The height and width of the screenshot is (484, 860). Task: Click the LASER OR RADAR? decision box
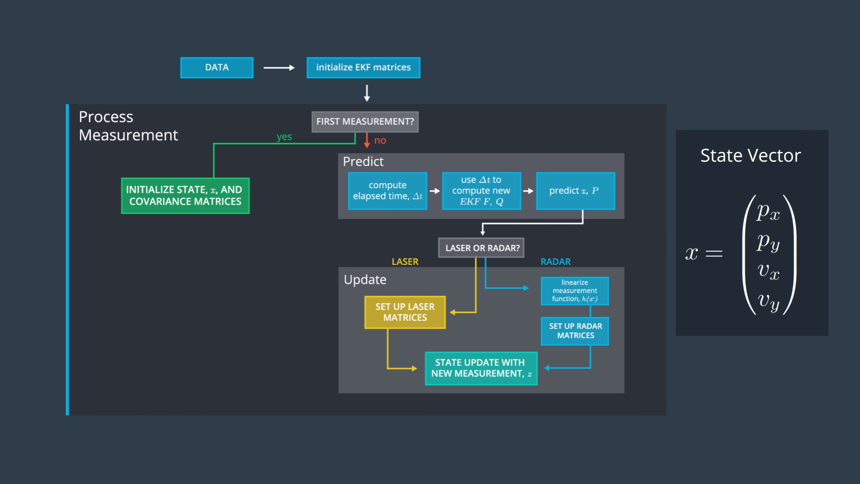click(x=482, y=248)
